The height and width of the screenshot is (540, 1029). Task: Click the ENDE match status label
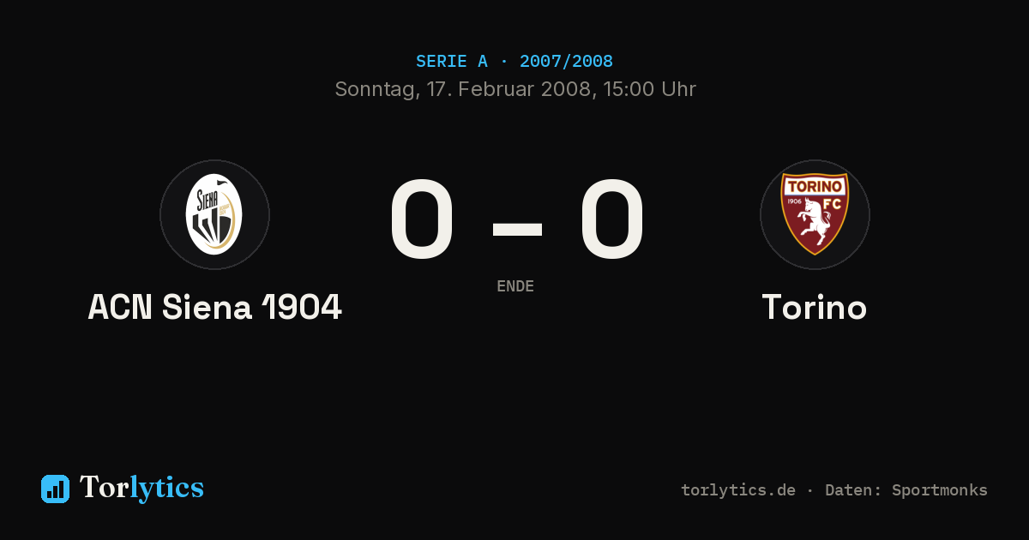point(515,286)
